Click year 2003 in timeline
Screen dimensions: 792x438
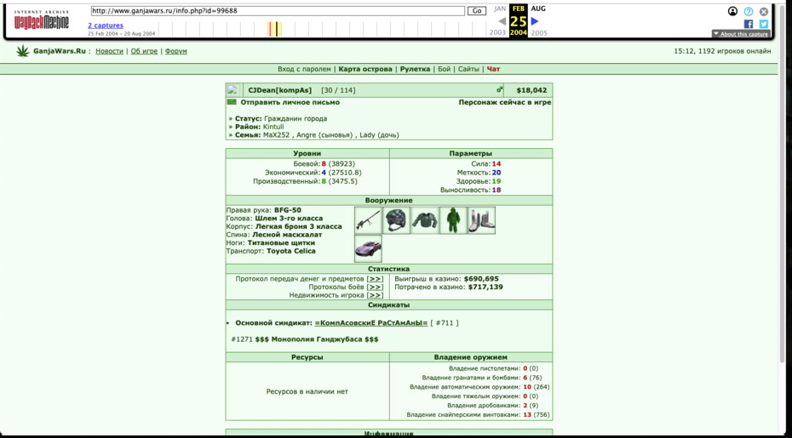tap(497, 33)
